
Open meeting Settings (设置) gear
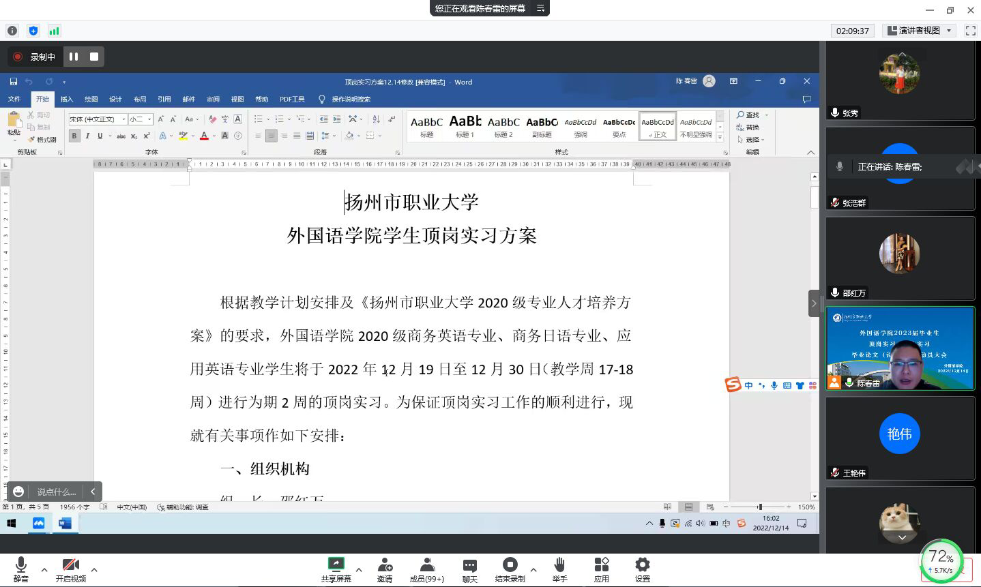(x=643, y=569)
